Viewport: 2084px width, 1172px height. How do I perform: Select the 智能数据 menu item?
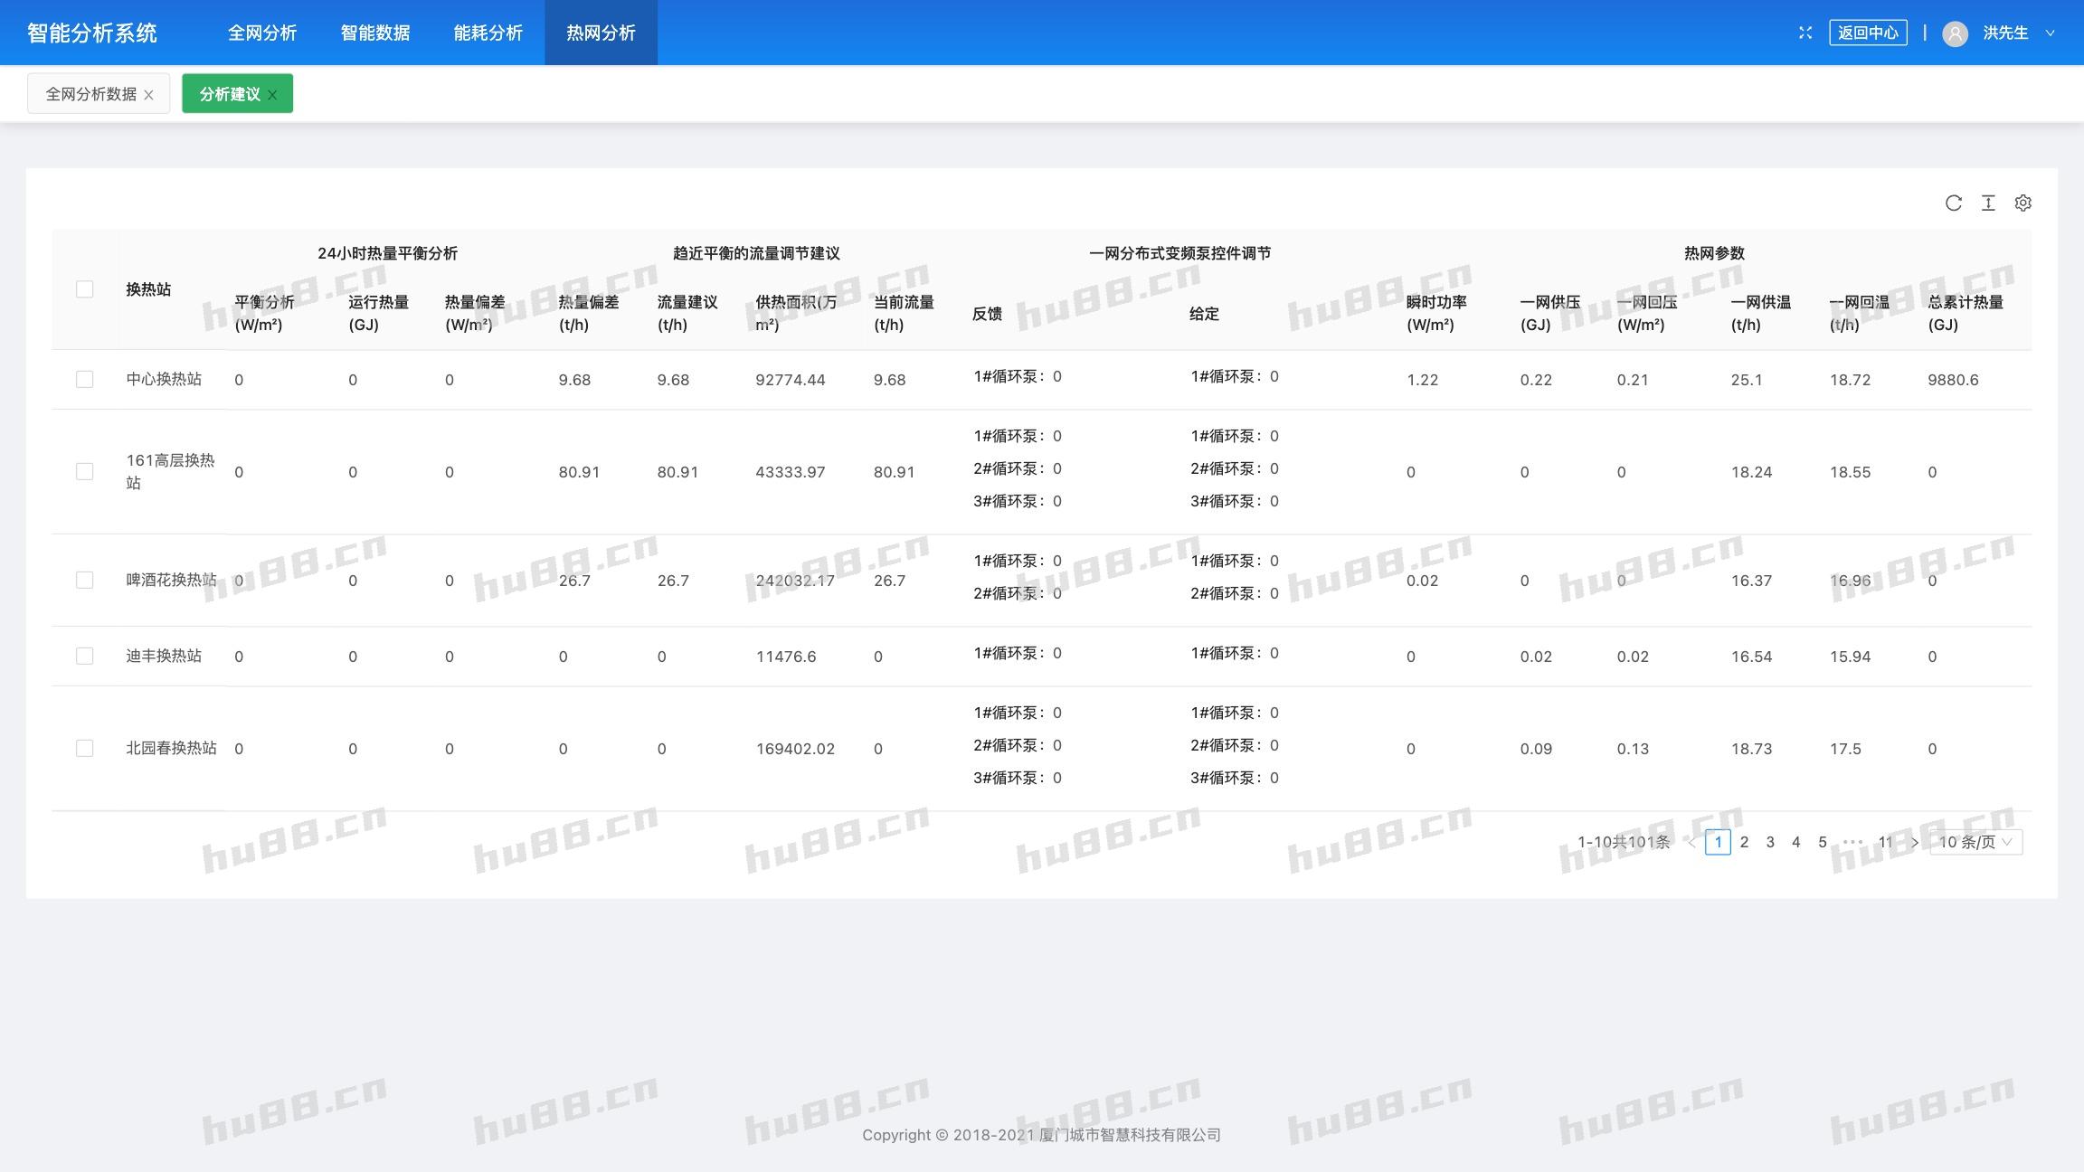pyautogui.click(x=375, y=33)
